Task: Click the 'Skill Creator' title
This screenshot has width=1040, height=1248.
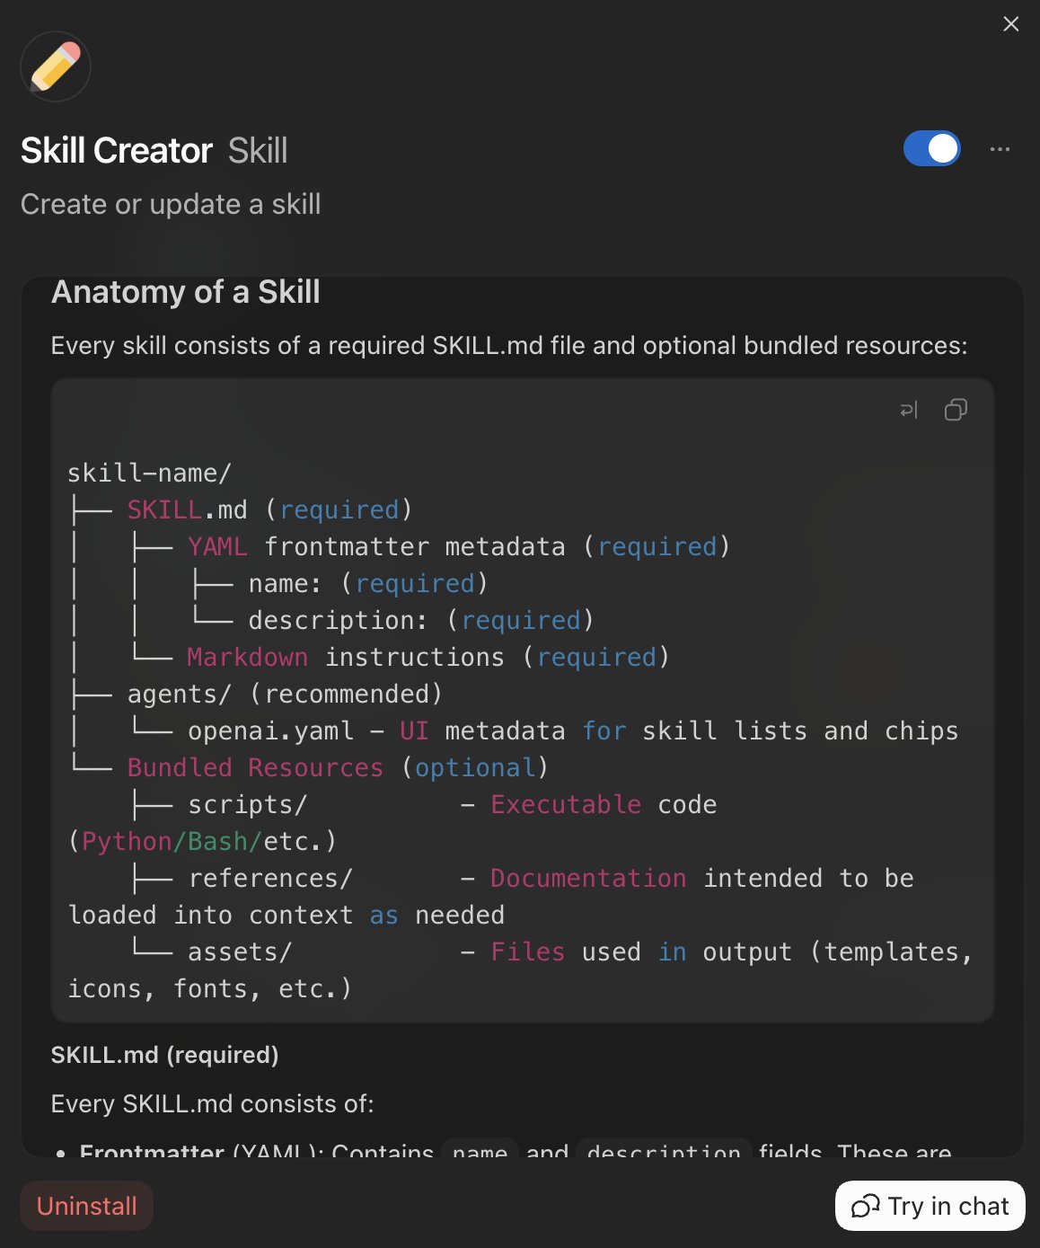Action: tap(117, 151)
